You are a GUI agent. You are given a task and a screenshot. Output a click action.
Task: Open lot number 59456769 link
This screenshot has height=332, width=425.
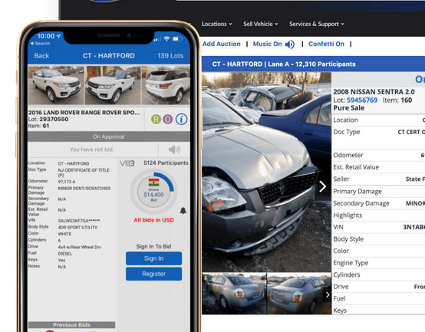tap(362, 100)
